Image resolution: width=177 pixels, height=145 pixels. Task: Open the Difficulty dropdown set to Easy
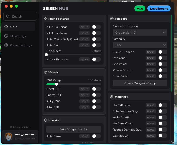tap(140, 45)
